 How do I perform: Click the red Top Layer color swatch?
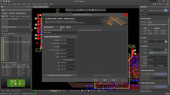coord(39,91)
